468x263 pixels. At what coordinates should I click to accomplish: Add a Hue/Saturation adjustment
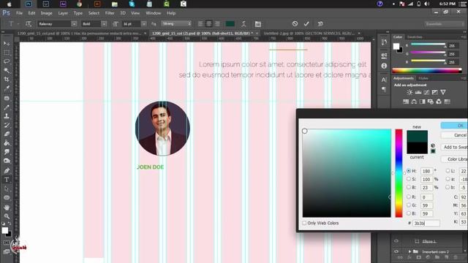coord(406,102)
